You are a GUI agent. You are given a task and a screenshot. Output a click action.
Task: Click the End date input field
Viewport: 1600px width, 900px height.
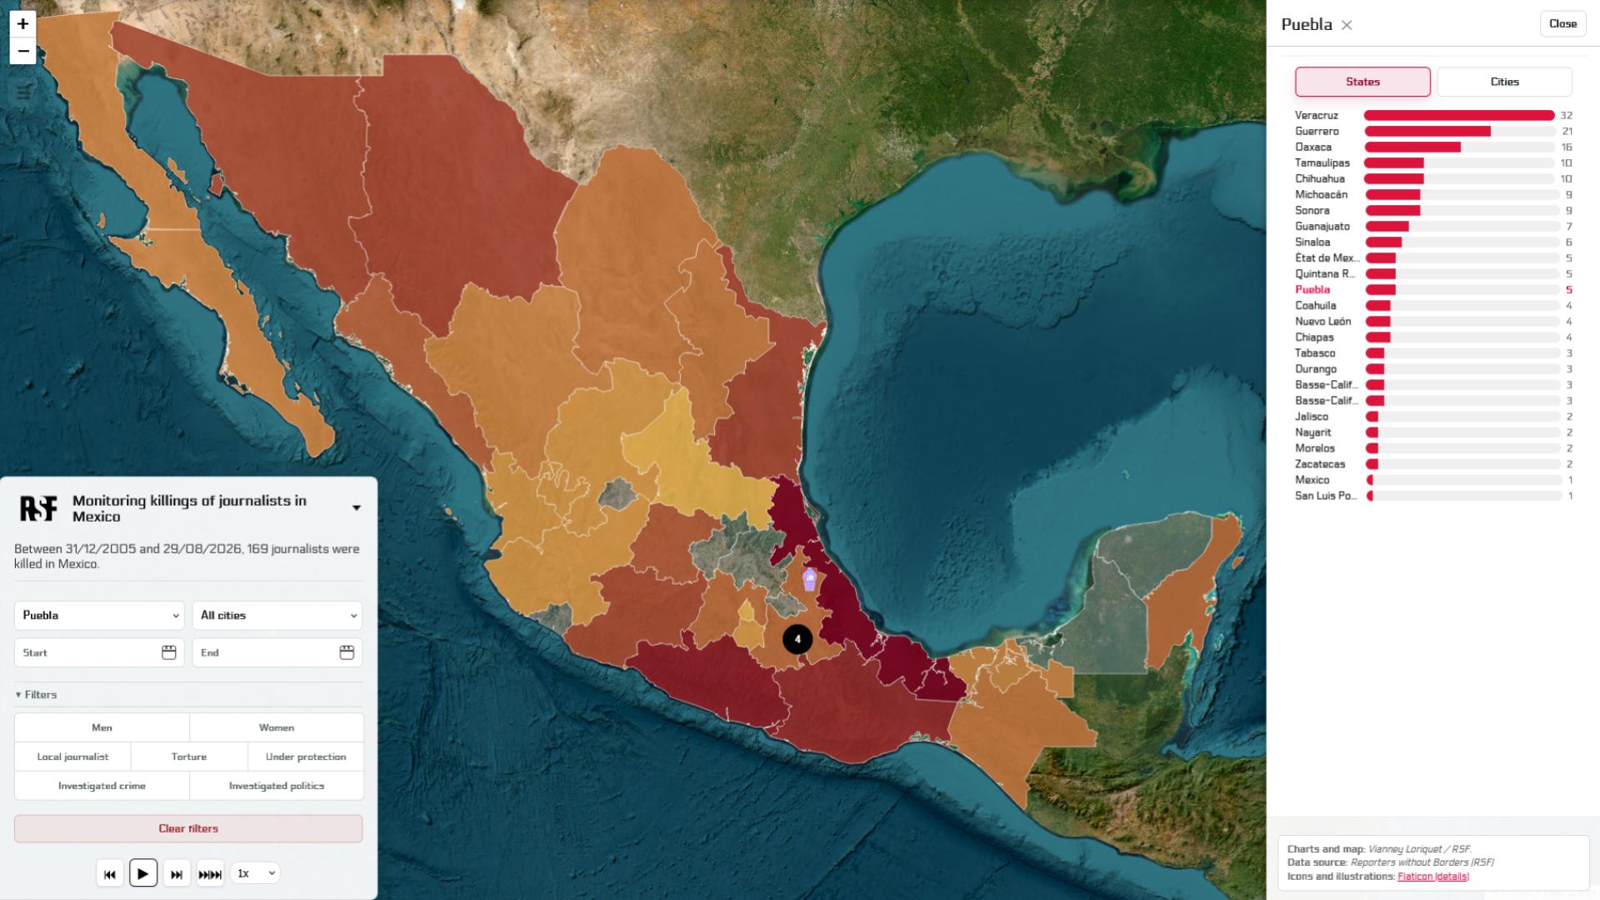click(277, 652)
